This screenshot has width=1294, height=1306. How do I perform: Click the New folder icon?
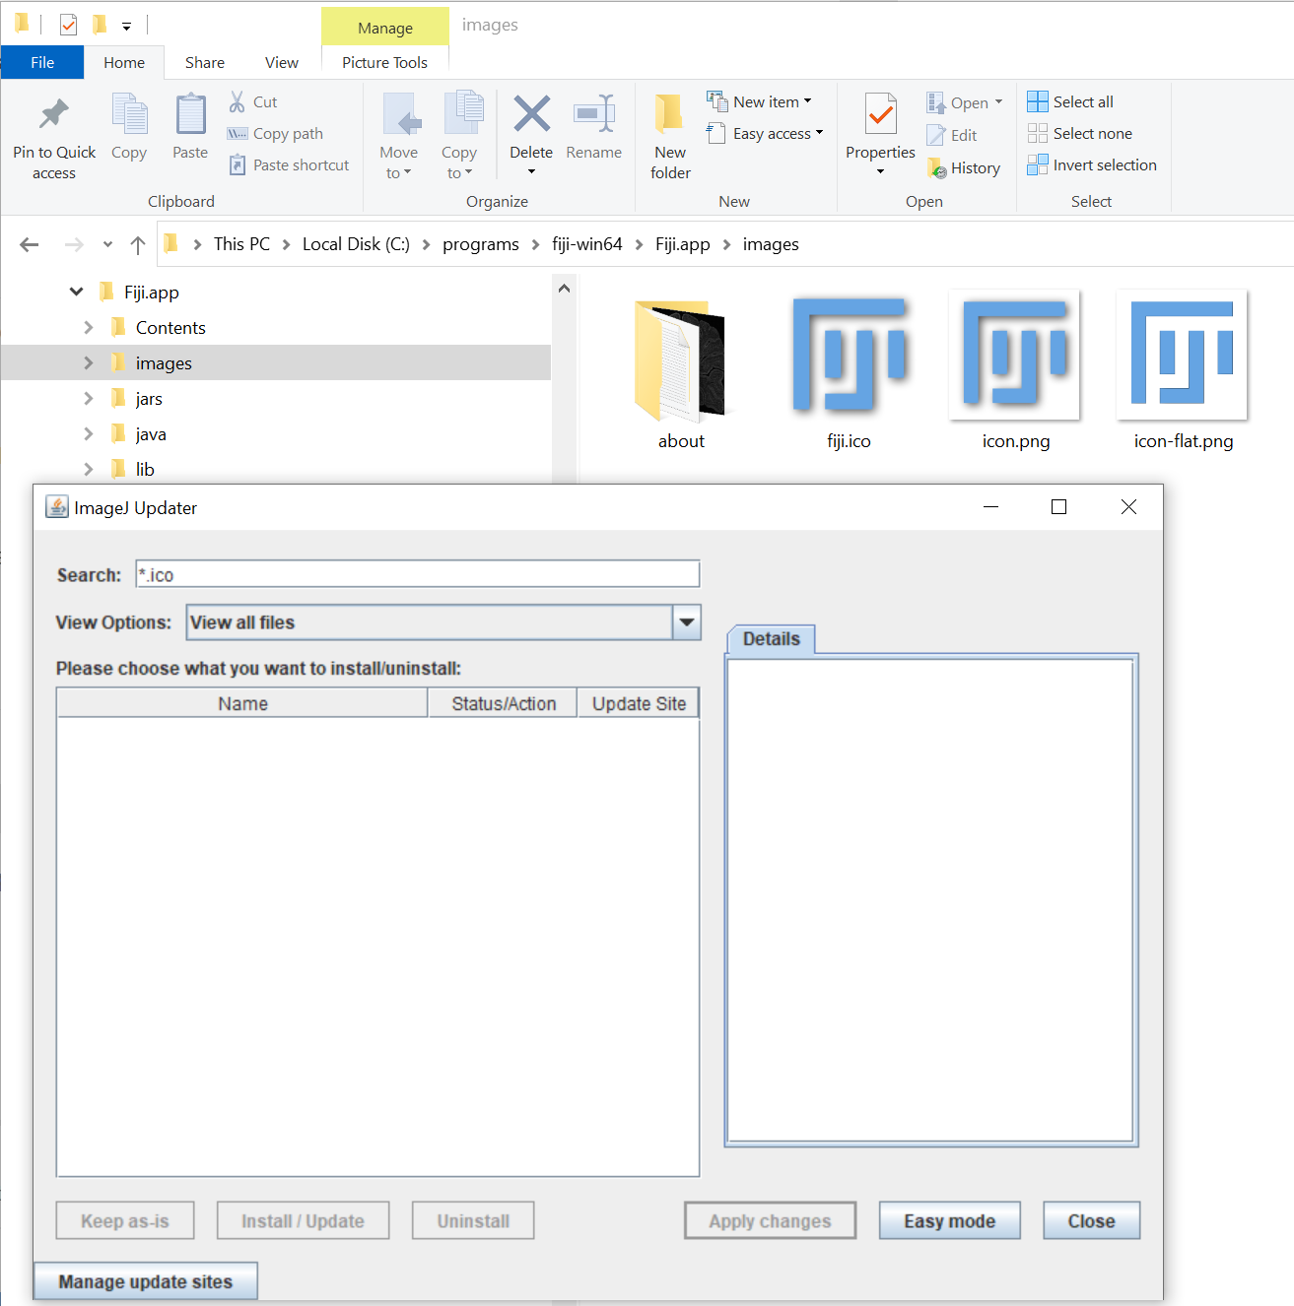pyautogui.click(x=669, y=113)
